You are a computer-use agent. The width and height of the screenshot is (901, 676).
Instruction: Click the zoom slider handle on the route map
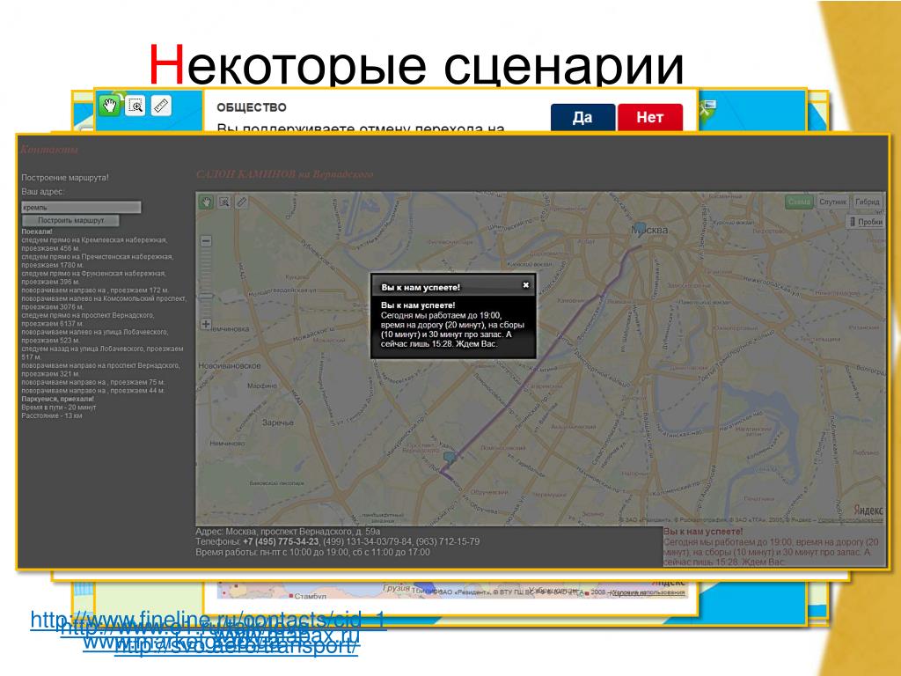206,296
